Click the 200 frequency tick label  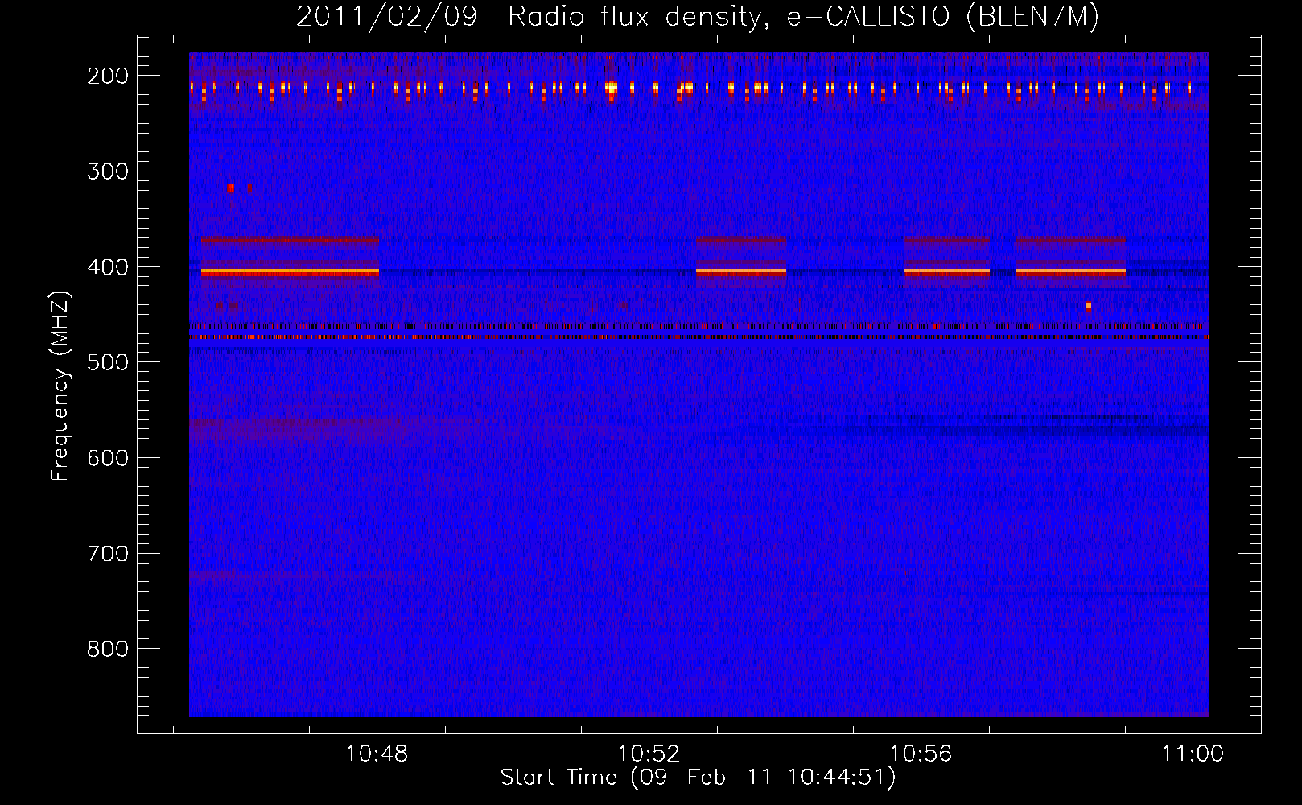pos(108,76)
